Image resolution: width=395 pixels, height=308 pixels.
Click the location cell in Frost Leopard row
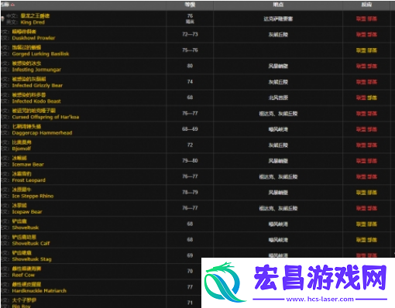point(278,176)
